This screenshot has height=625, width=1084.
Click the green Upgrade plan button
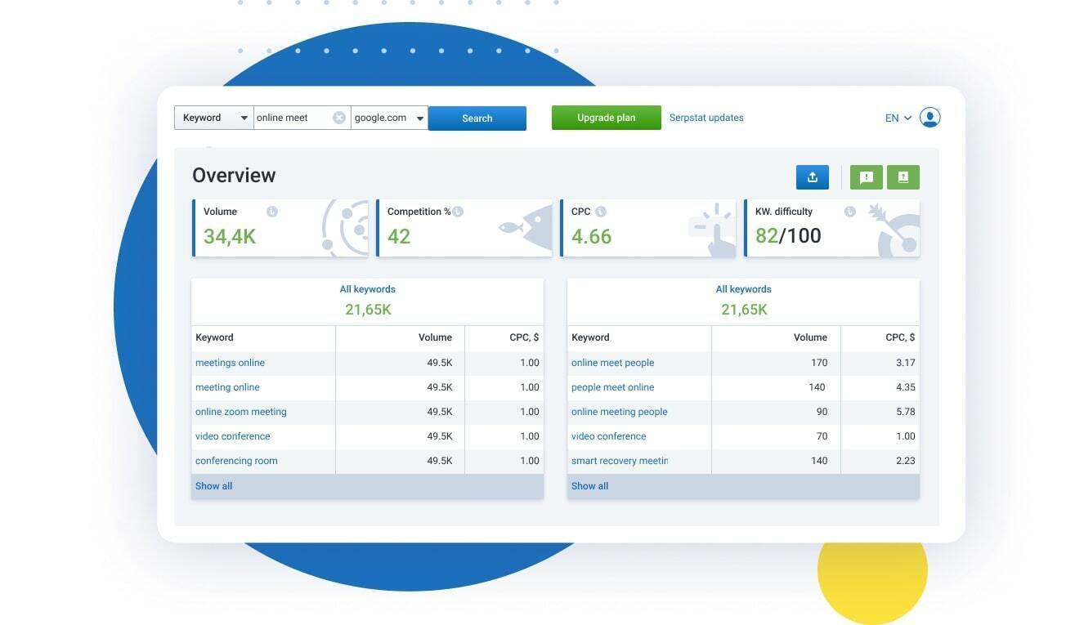pyautogui.click(x=607, y=118)
